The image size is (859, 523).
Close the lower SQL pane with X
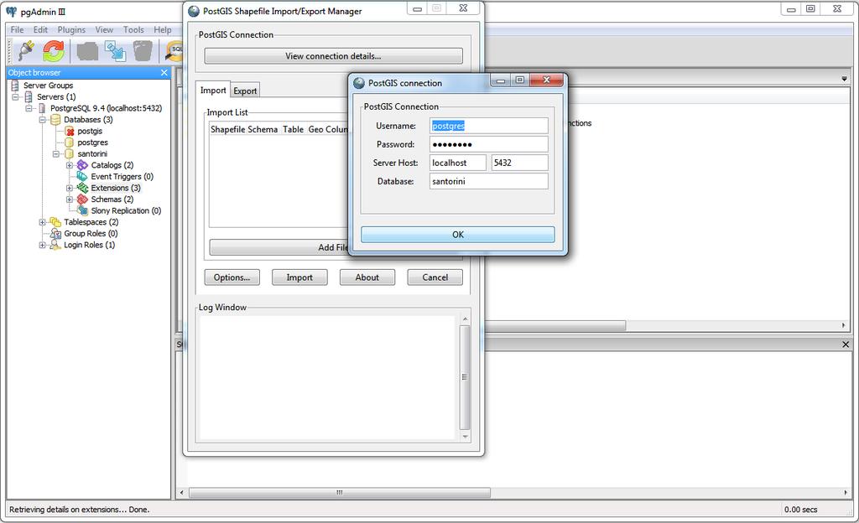pos(846,344)
